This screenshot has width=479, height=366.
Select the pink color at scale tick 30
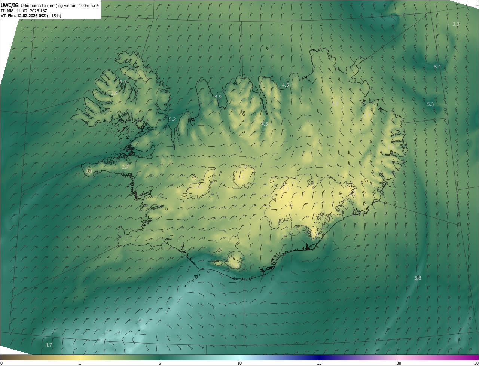[x=399, y=358]
